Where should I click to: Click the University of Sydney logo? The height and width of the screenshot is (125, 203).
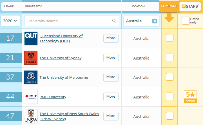[x=31, y=58]
